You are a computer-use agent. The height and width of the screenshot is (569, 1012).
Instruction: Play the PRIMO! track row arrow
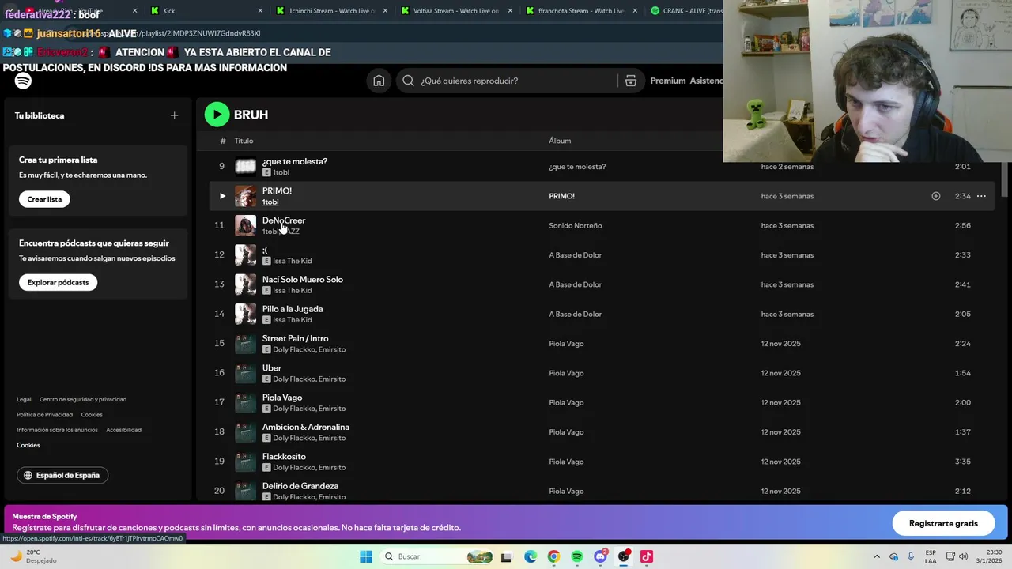[x=222, y=196]
